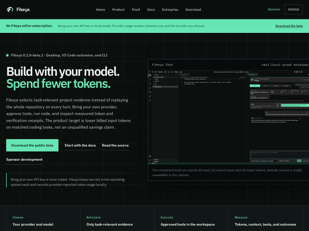Expand the src folder in embedded screenshot
This screenshot has height=231, width=309.
point(165,83)
